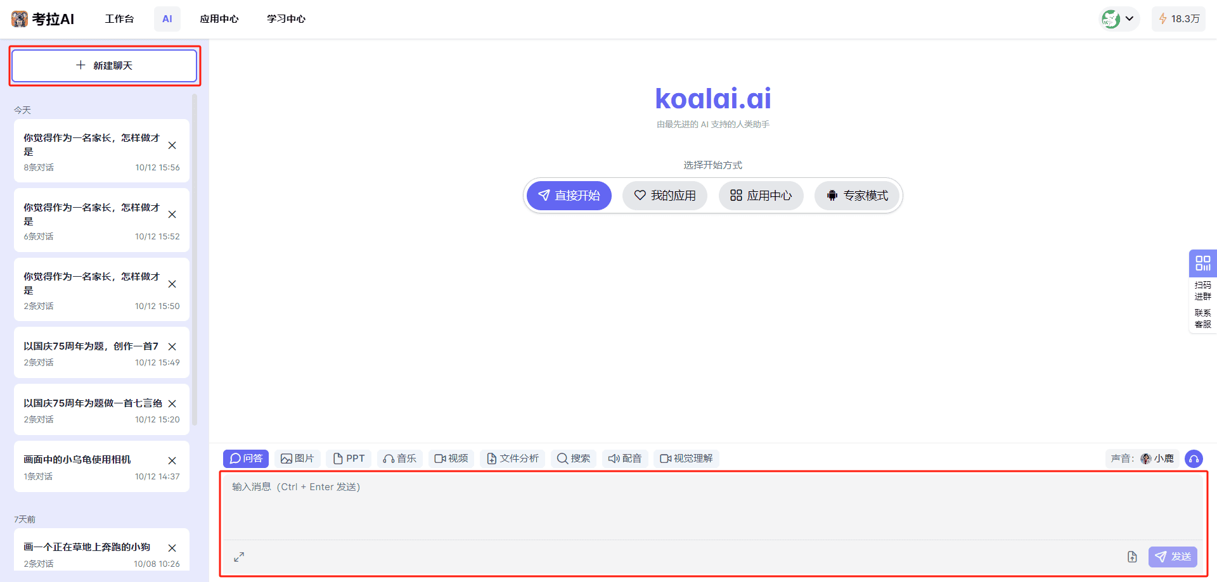The width and height of the screenshot is (1217, 582).
Task: Open chat 画一个正在草地上奔跑的小狗
Action: tap(101, 550)
